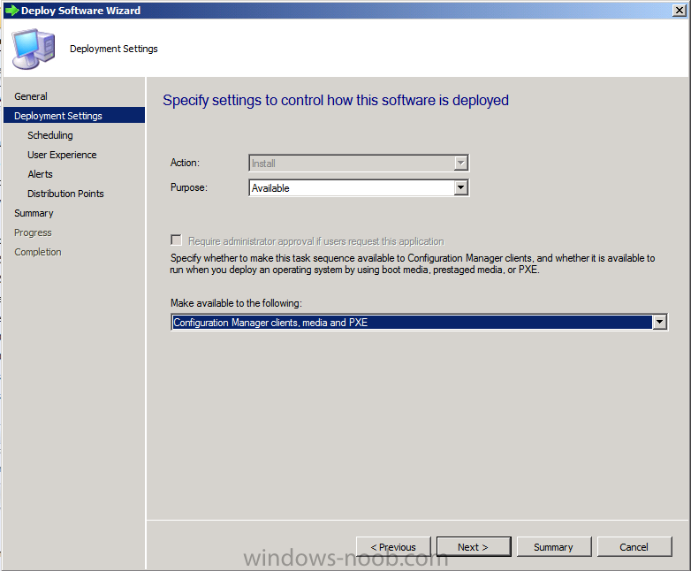691x571 pixels.
Task: Toggle Require administrator approval checkbox
Action: coord(177,240)
